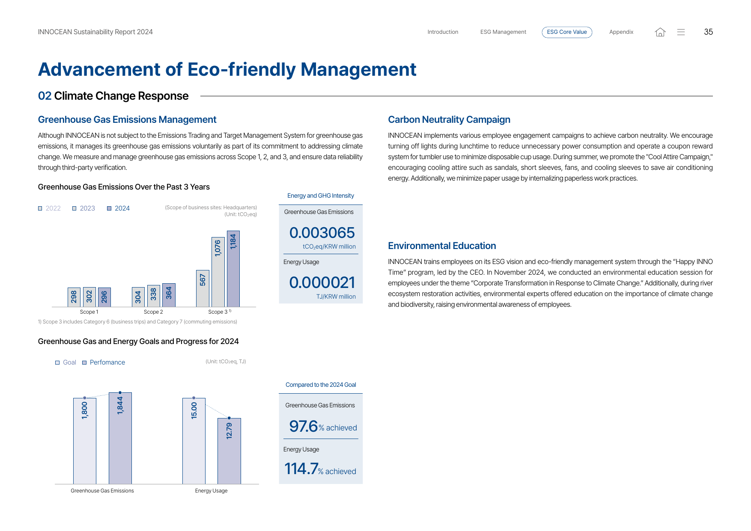Click the 0.003065 intensity value

[322, 233]
